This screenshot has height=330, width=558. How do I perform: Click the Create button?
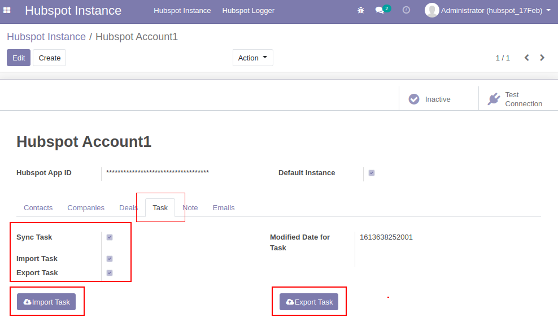point(50,58)
